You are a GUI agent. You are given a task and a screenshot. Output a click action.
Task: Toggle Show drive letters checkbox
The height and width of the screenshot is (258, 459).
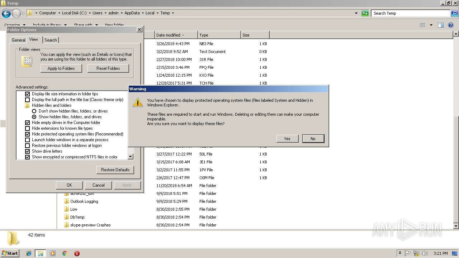(27, 151)
